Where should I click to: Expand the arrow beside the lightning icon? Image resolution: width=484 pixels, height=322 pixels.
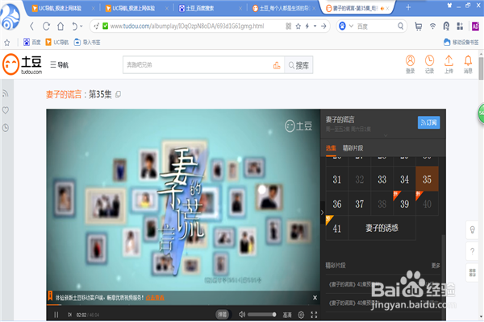point(315,27)
